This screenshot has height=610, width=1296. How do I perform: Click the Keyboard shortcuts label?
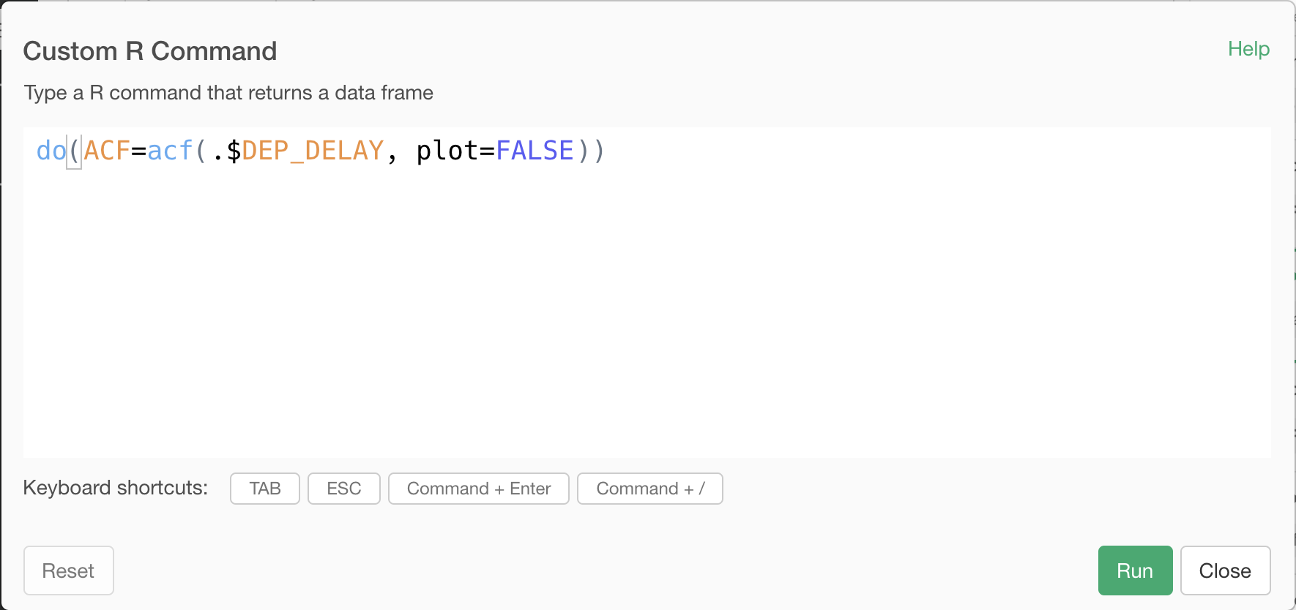(116, 488)
